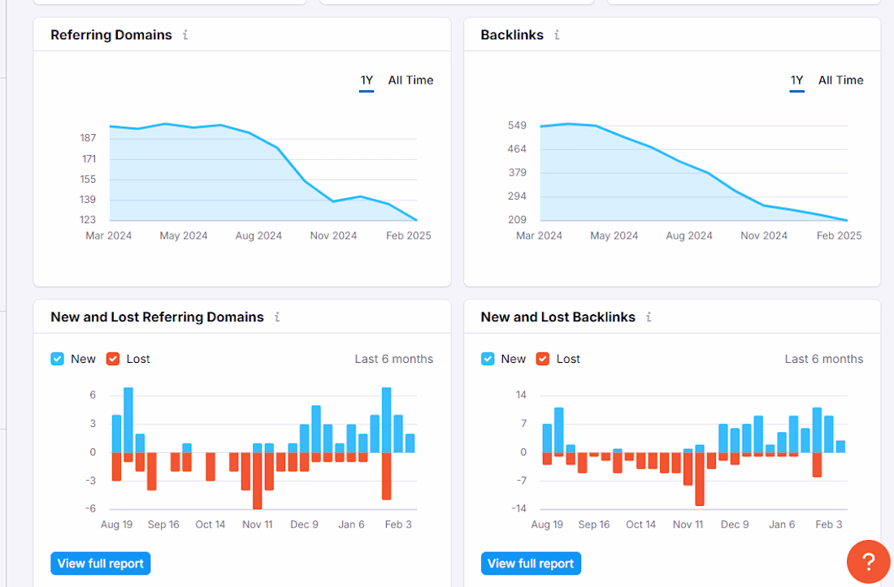Switch Referring Domains chart to All Time
This screenshot has height=587, width=894.
pos(410,80)
